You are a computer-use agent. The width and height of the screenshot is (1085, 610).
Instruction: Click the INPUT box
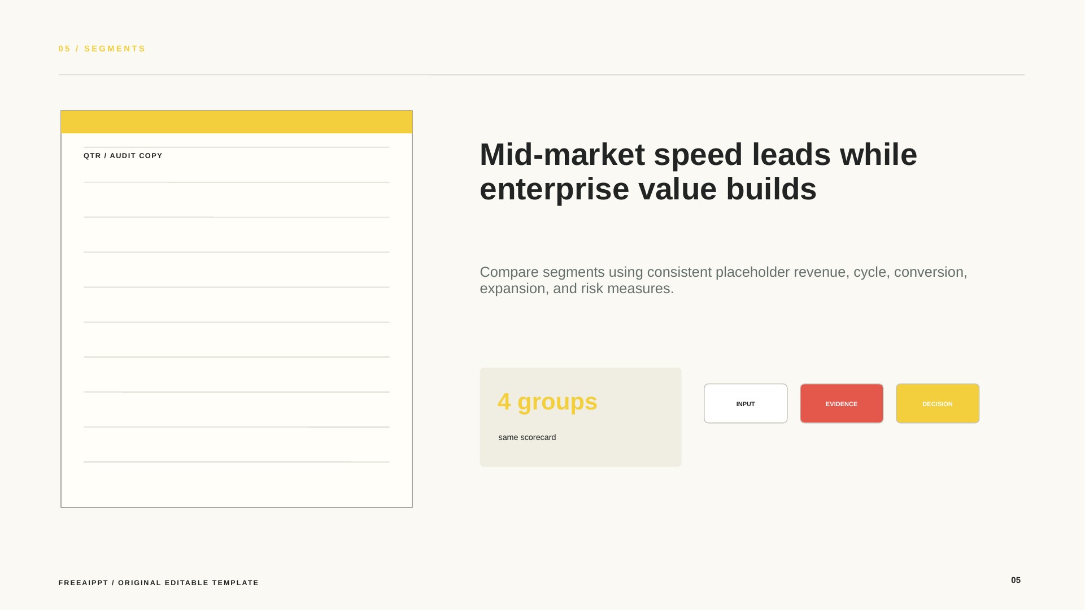tap(746, 403)
